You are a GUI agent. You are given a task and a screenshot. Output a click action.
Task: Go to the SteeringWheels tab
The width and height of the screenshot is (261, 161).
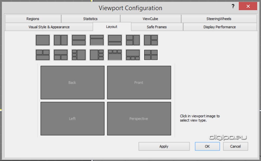(219, 19)
